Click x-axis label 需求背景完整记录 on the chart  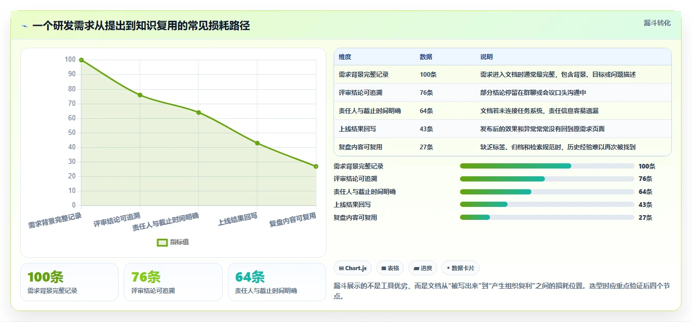(x=55, y=221)
